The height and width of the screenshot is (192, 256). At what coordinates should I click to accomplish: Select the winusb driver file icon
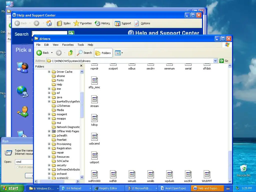click(x=132, y=174)
